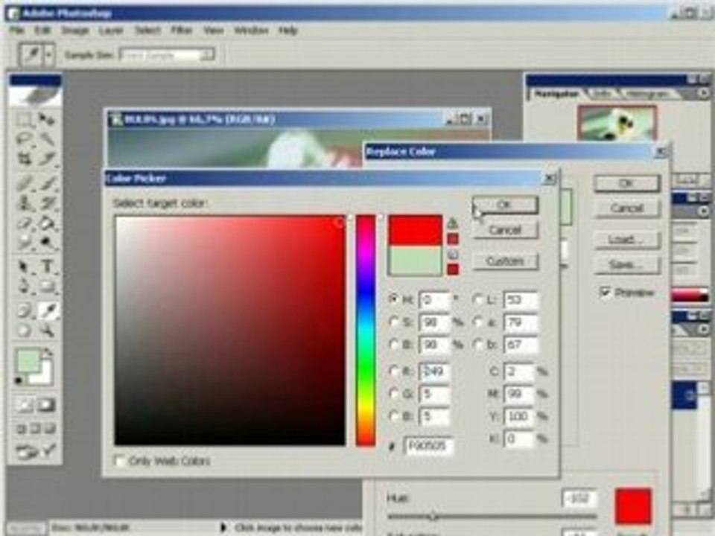Click the Load button in Replace Color

pyautogui.click(x=627, y=239)
